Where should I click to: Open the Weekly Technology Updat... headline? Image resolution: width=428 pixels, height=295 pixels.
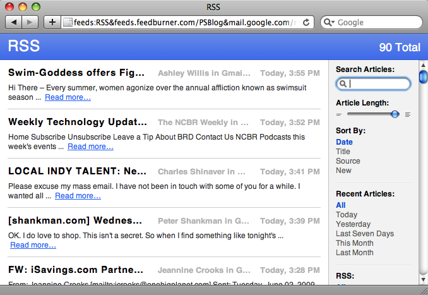point(78,122)
